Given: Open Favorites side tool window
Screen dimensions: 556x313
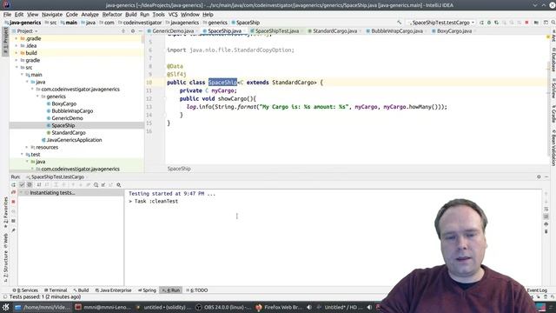Looking at the screenshot, I should (x=6, y=212).
